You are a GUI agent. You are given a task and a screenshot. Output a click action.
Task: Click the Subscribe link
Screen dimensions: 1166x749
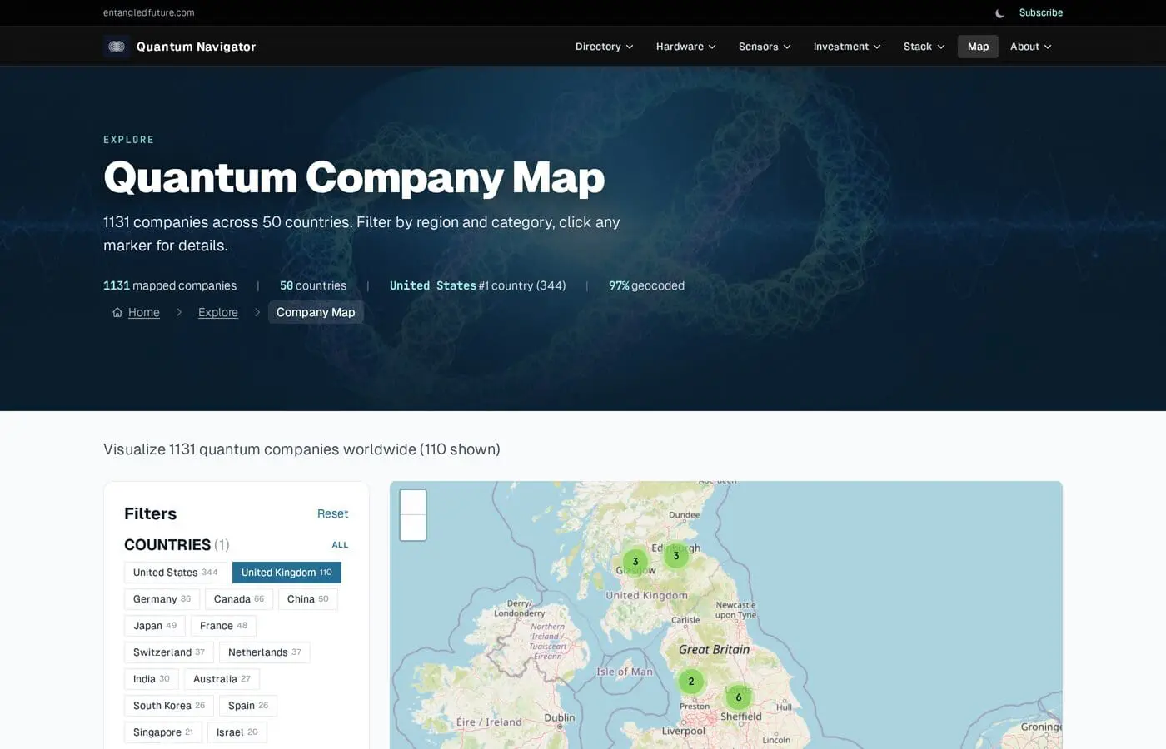[x=1041, y=13]
